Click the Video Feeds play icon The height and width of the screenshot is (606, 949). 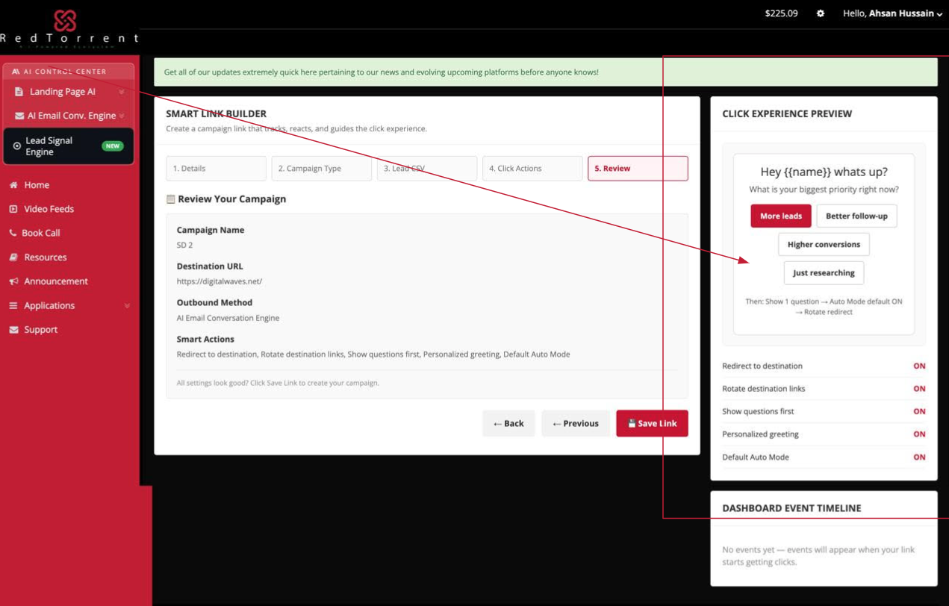click(13, 209)
